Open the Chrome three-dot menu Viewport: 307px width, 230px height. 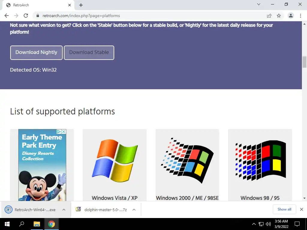300,16
